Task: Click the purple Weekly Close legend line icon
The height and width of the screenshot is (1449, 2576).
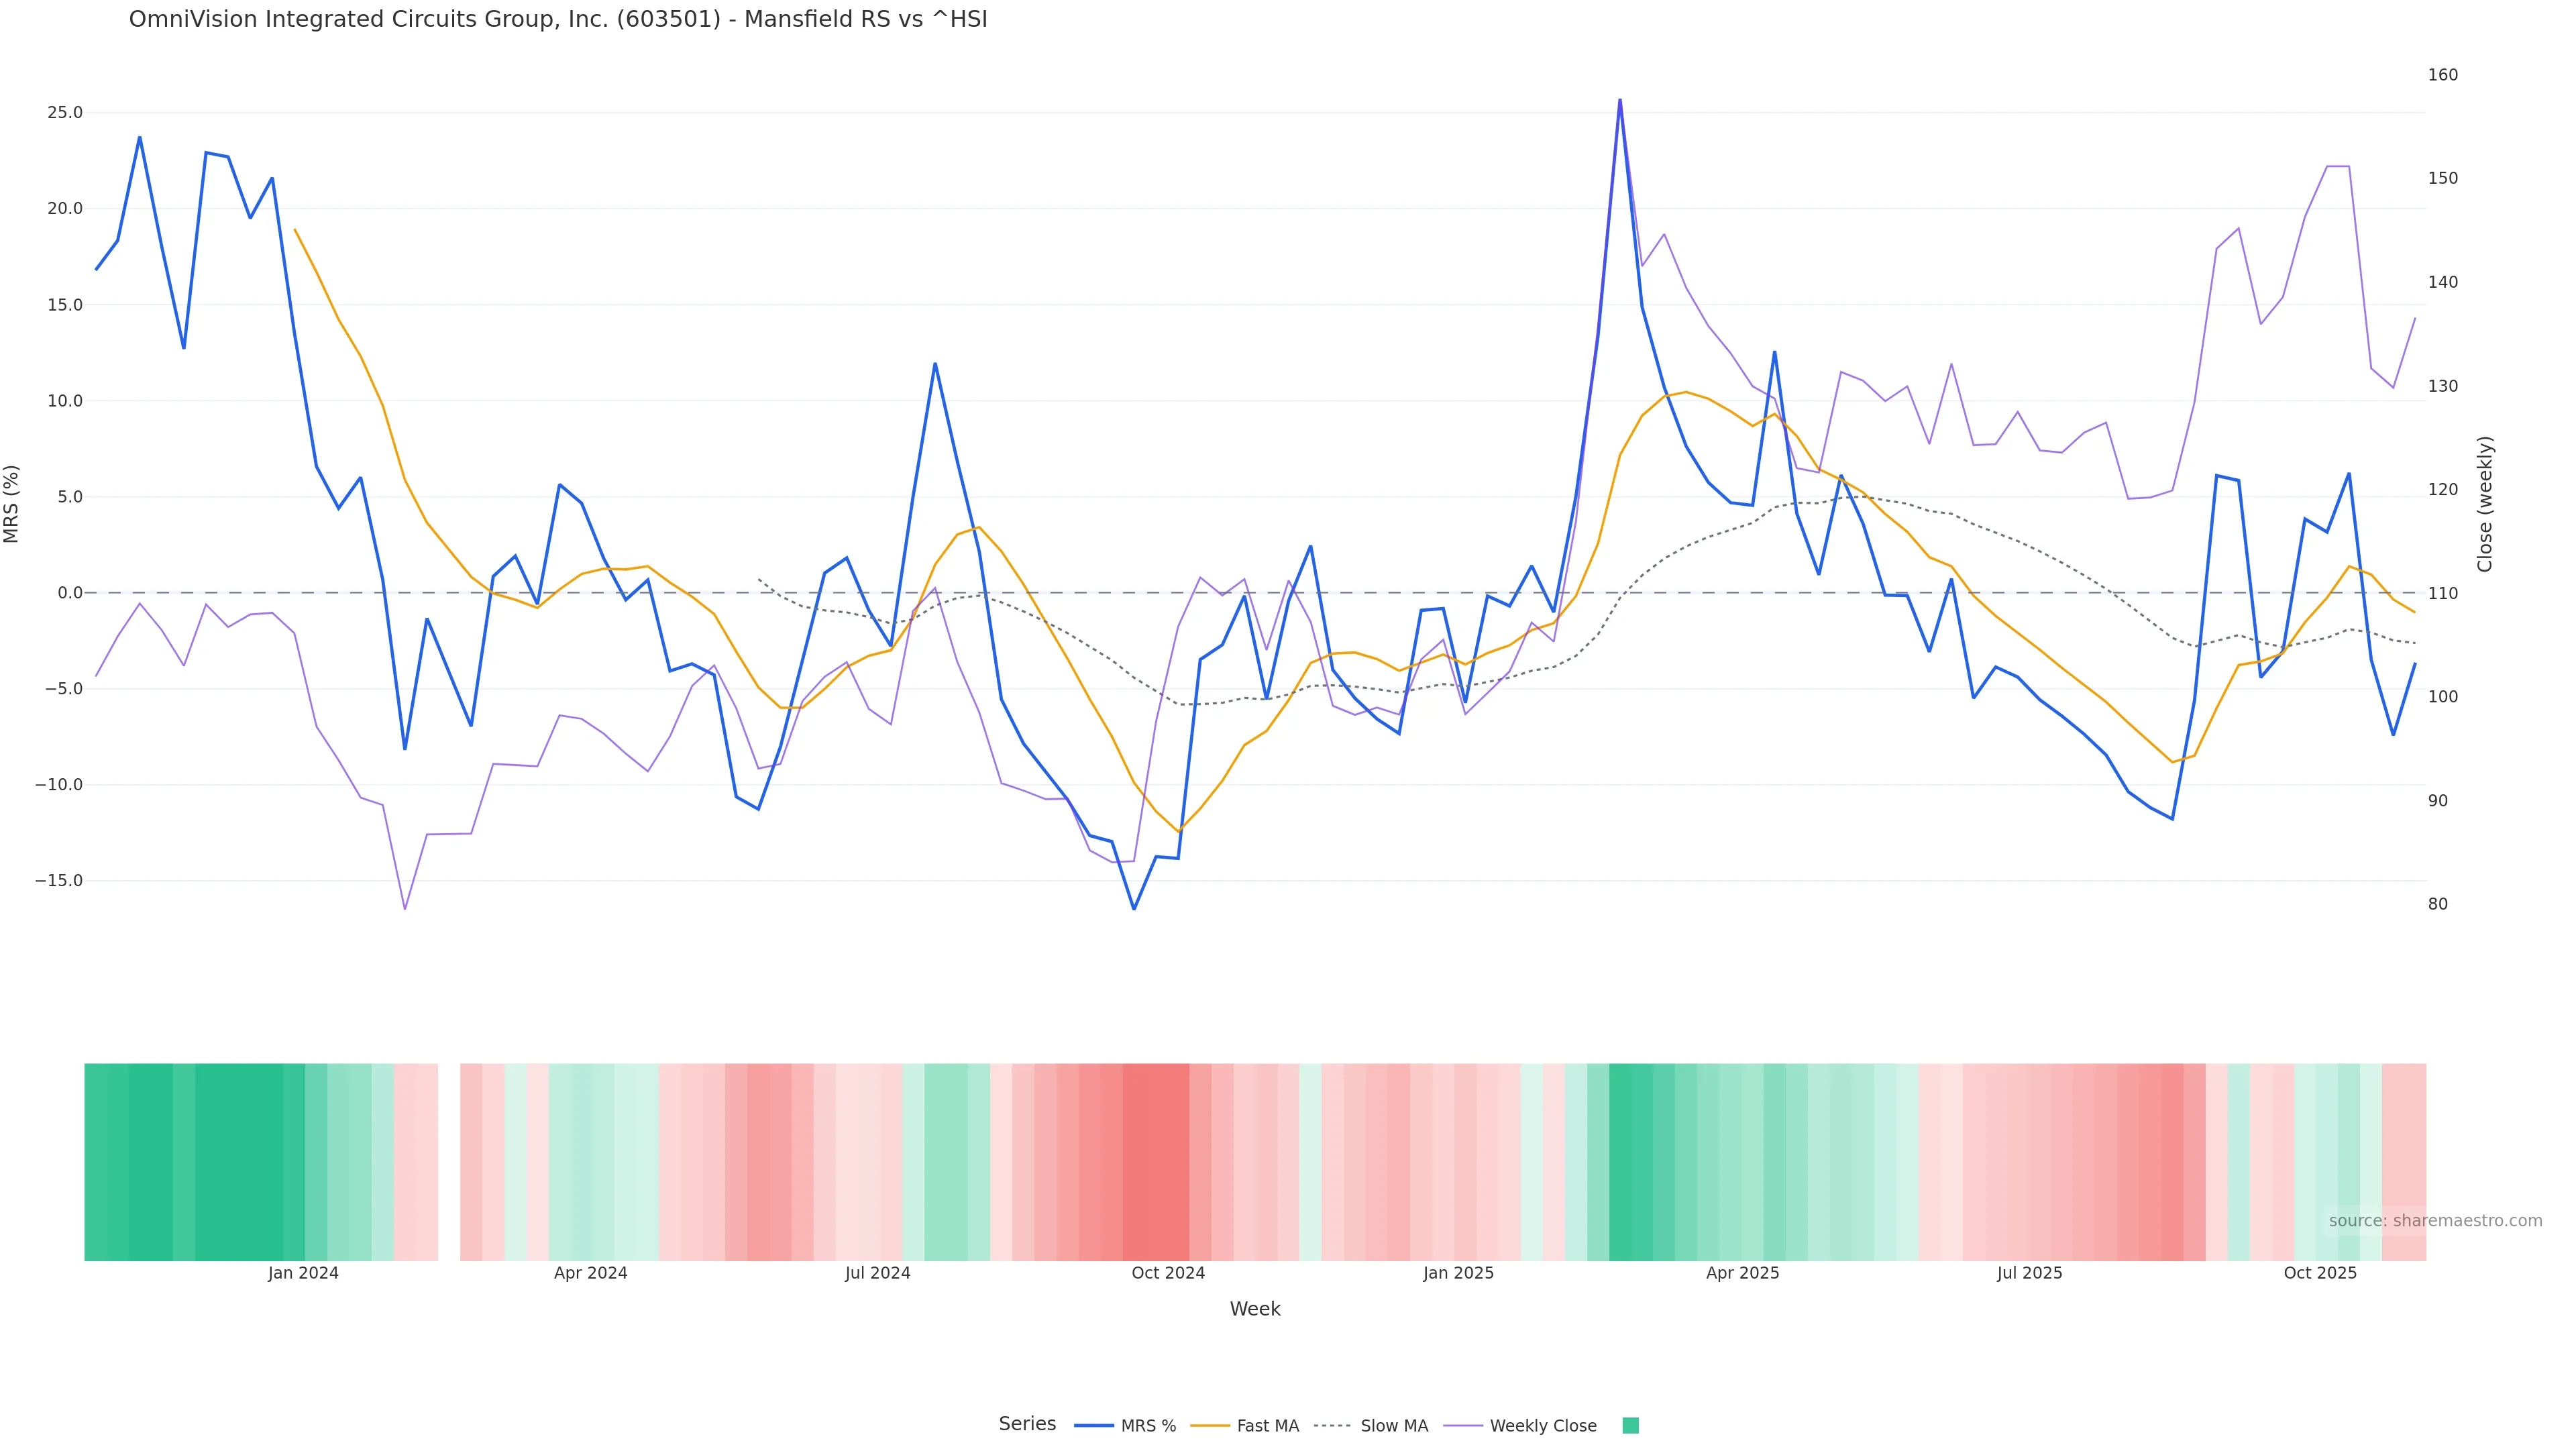Action: click(1463, 1426)
